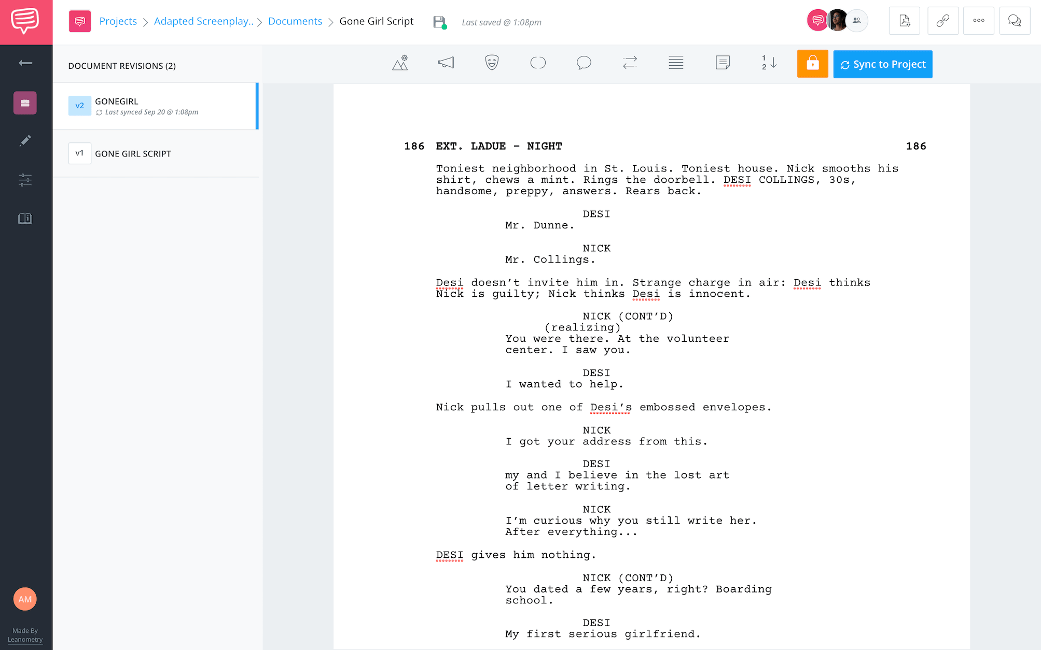Screen dimensions: 1041x650
Task: Toggle the edit pencil in left sidebar
Action: (25, 140)
